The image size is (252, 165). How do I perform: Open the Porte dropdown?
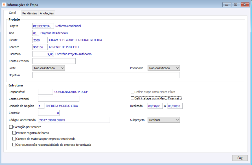(49, 68)
